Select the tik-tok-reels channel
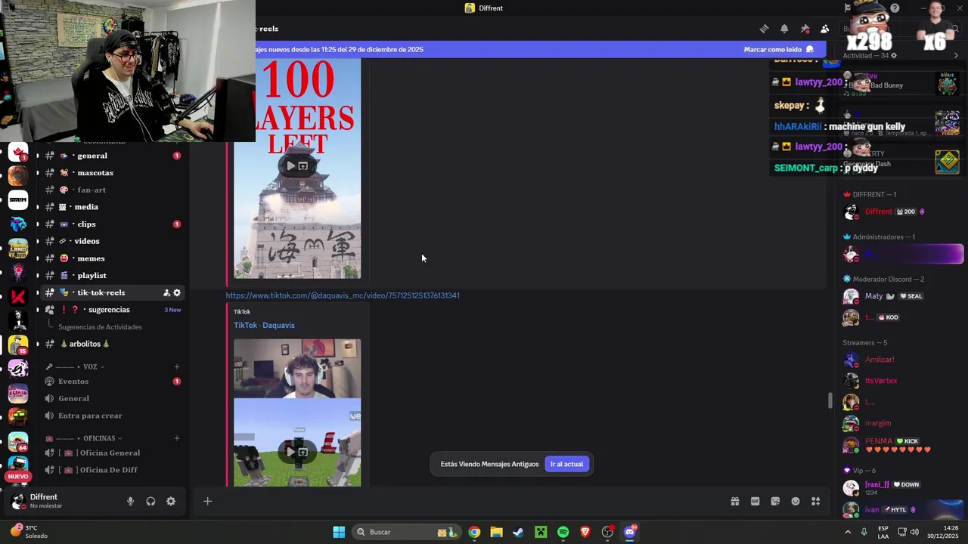This screenshot has height=544, width=968. coord(101,292)
